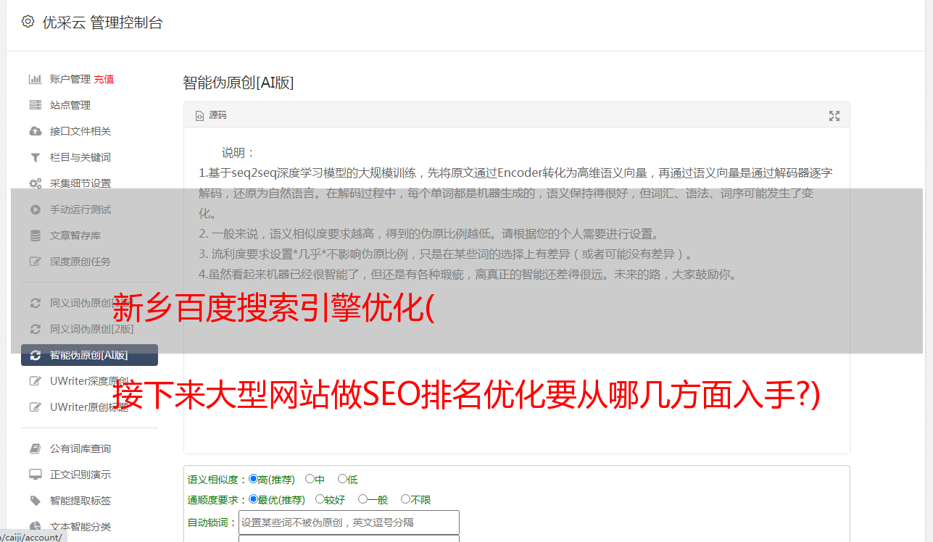Select 高(推荐) semantic similarity radio
The height and width of the screenshot is (542, 933).
pos(253,479)
